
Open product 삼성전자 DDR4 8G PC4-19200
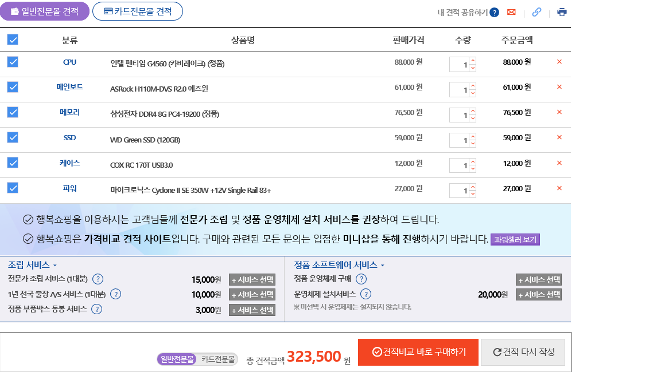tap(165, 114)
